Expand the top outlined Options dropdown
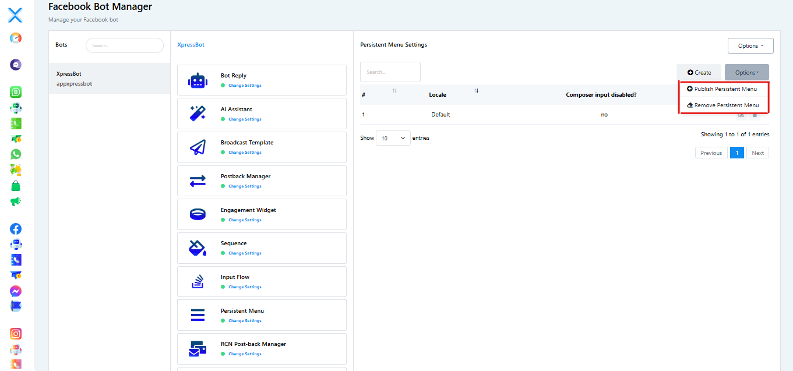The height and width of the screenshot is (371, 793). [x=750, y=46]
